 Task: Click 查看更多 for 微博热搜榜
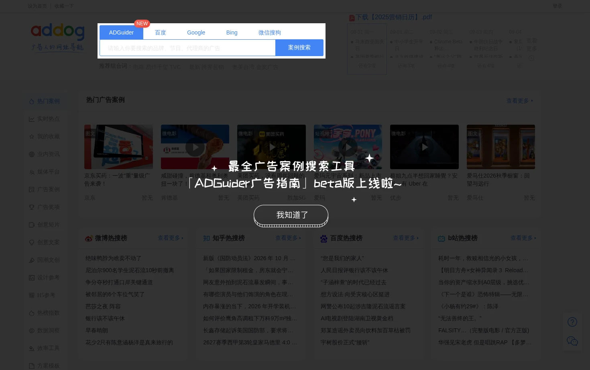coord(171,238)
